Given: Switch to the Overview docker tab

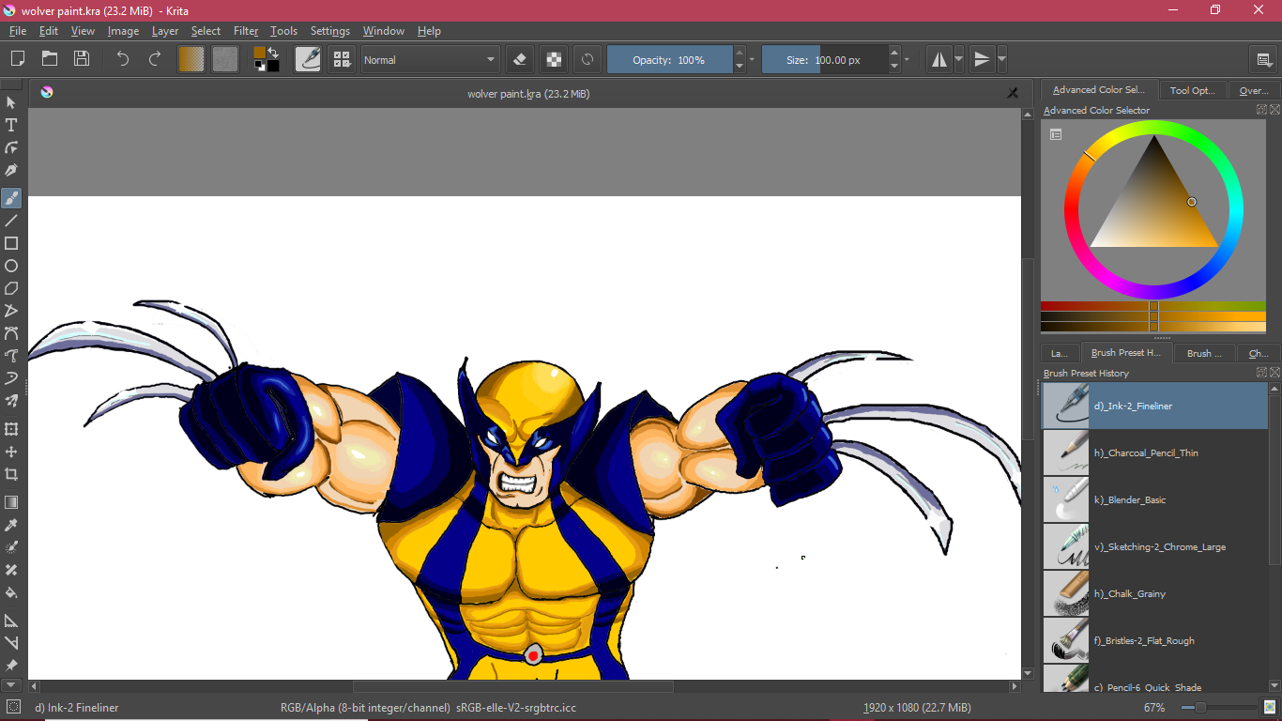Looking at the screenshot, I should (x=1254, y=90).
